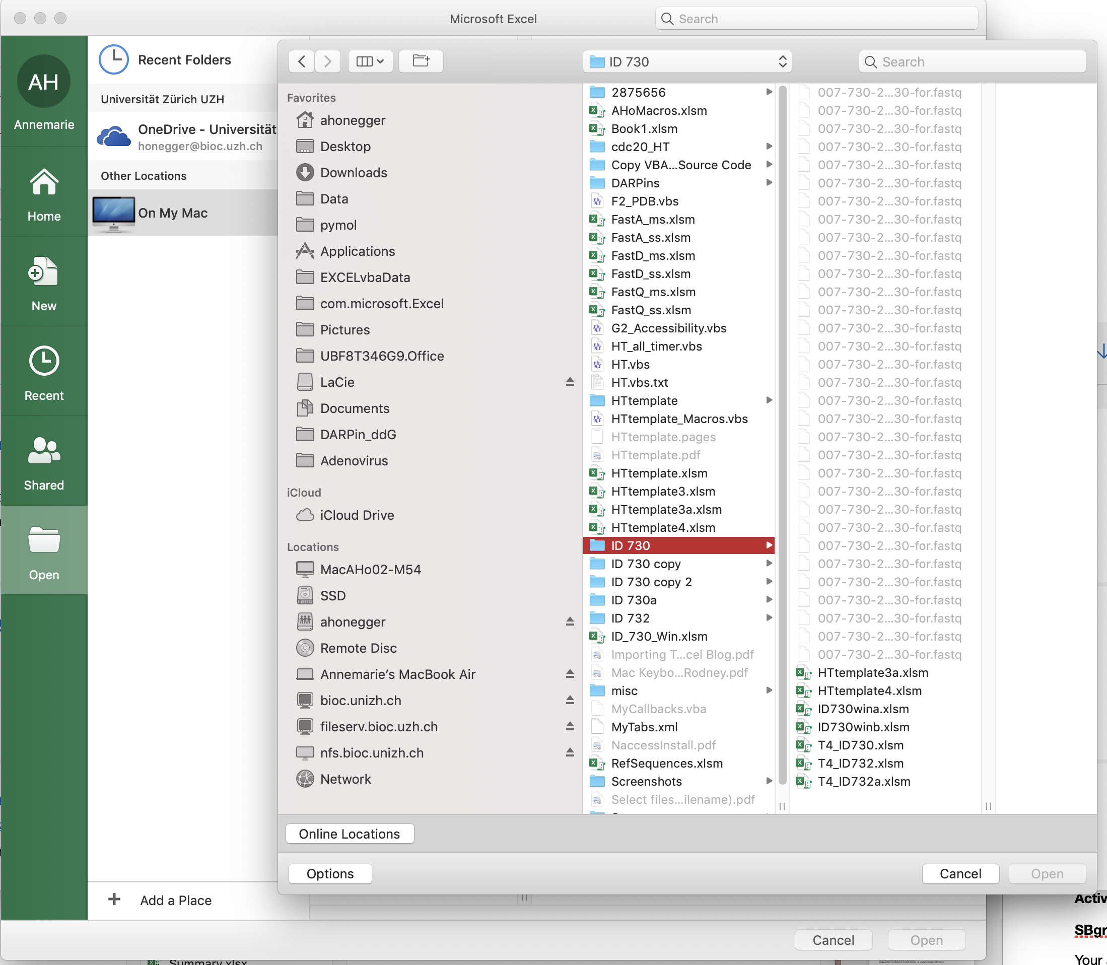Select T4_ID730.xlsm file
Screen dimensions: 1107x965
tap(860, 745)
